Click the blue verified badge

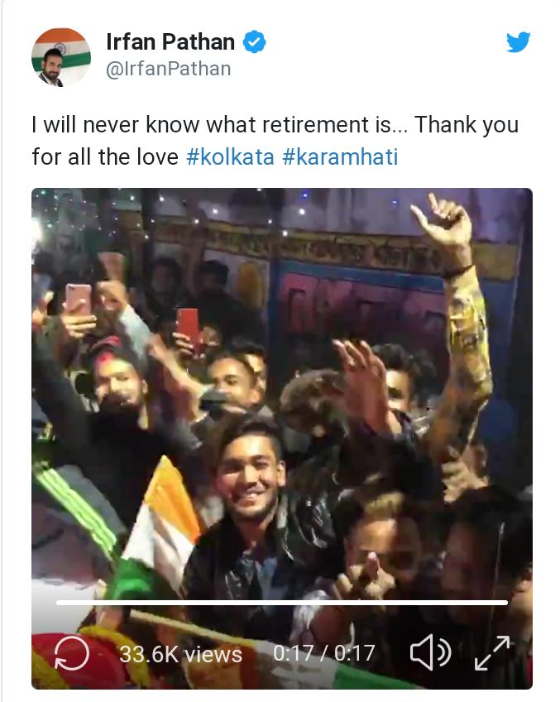pyautogui.click(x=254, y=42)
